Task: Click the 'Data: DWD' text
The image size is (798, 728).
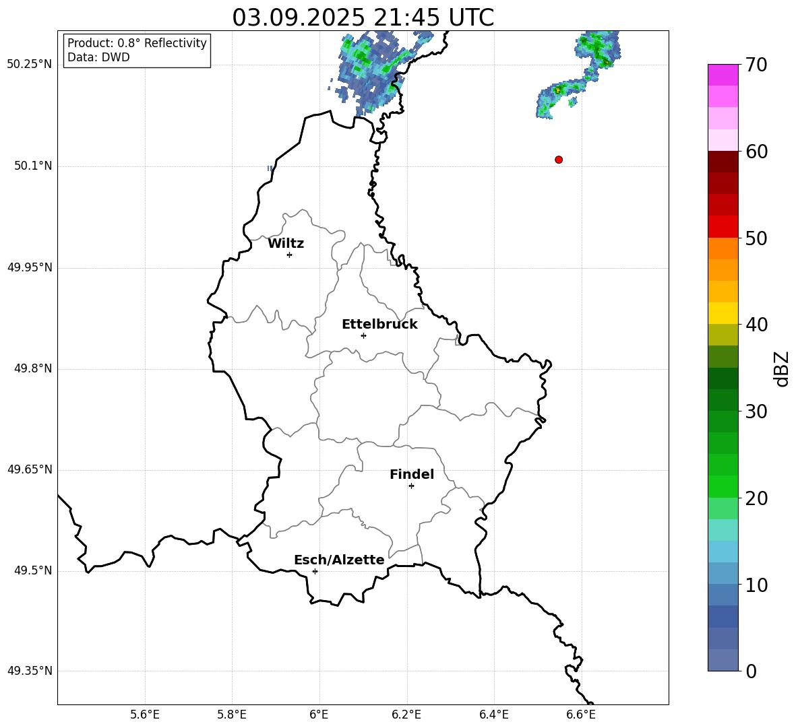Action: coord(98,57)
